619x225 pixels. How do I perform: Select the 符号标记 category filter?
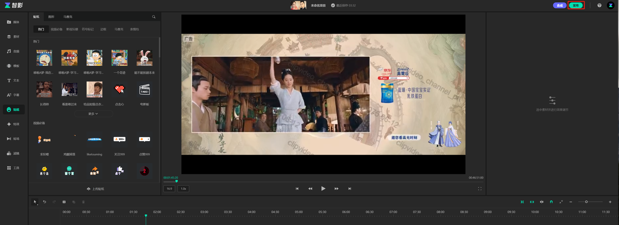coord(88,29)
